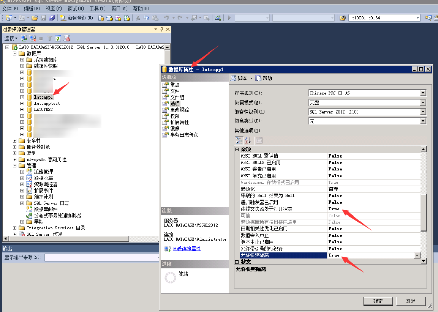Open the 兼容性级别 SQL Server 2012 dropdown

423,112
